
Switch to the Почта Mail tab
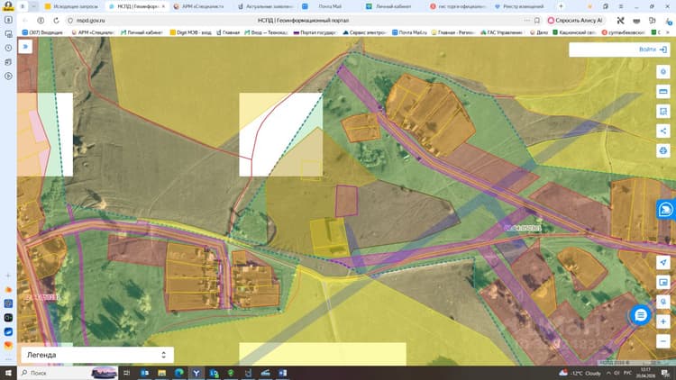click(330, 6)
